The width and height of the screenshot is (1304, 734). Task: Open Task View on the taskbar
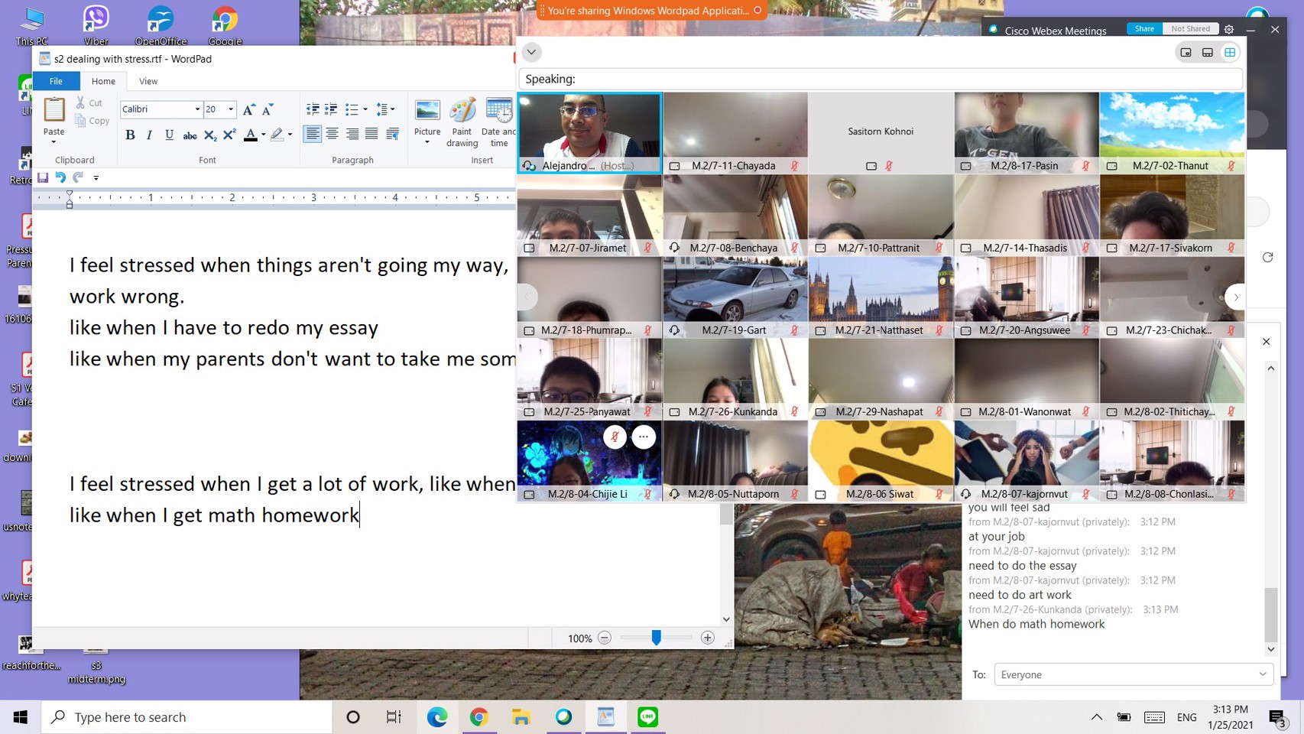click(x=394, y=717)
